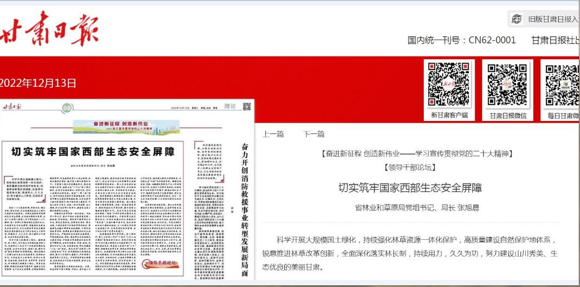Click the 甘肃日报 red logo
The width and height of the screenshot is (580, 287).
coord(49,28)
